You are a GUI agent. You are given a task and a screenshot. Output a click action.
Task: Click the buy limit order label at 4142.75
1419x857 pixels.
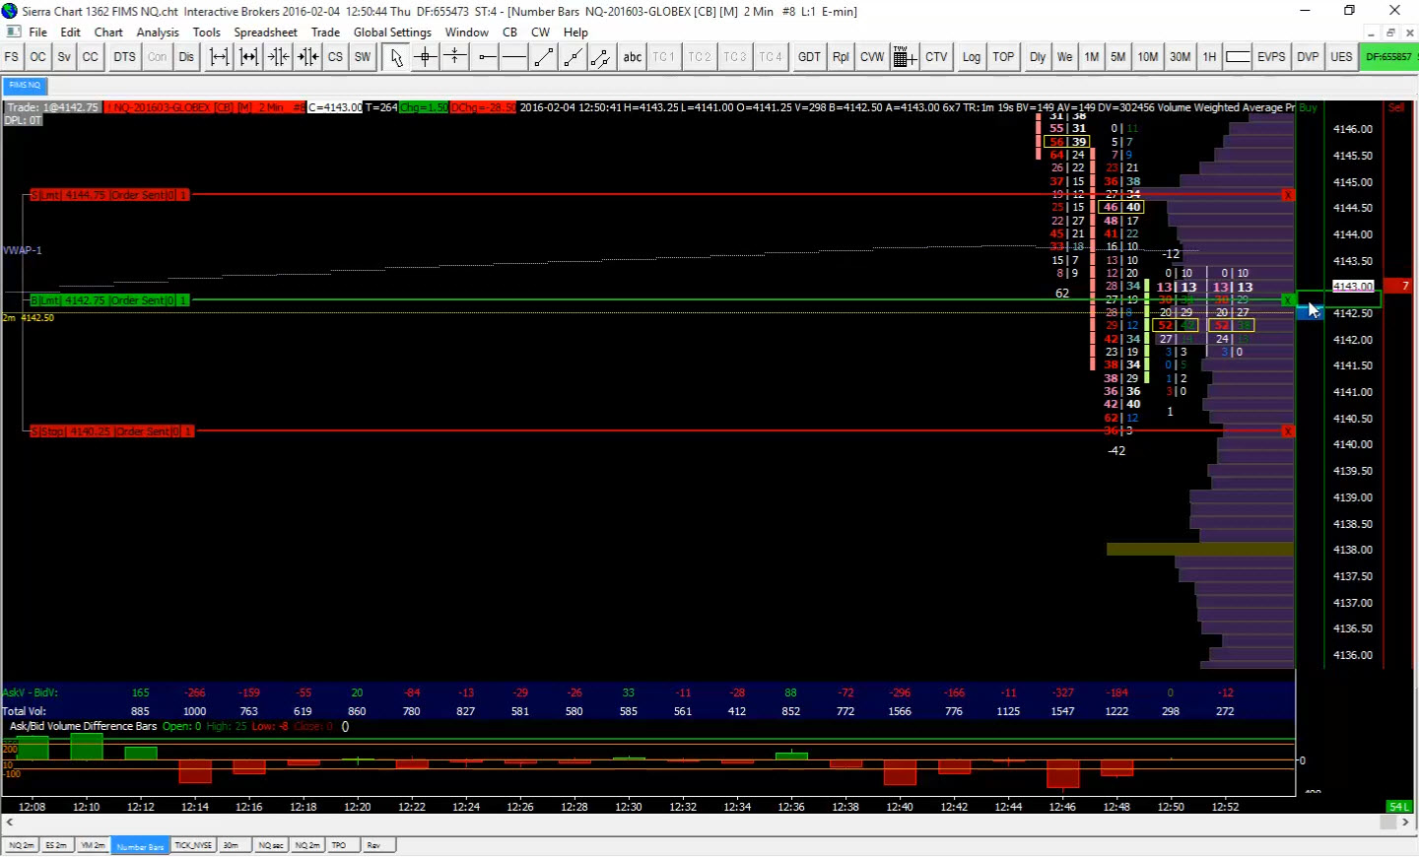(x=109, y=299)
